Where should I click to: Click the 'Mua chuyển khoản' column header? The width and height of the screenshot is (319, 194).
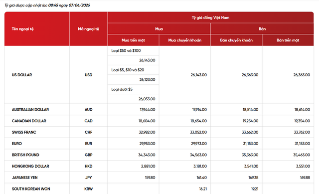click(x=185, y=40)
